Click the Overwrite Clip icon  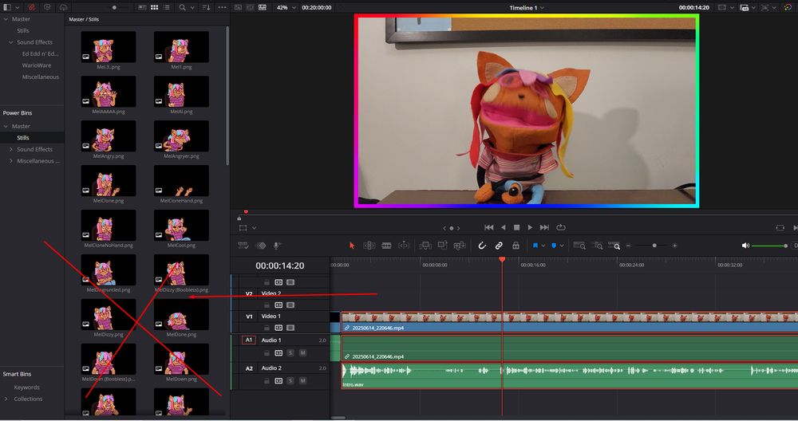pyautogui.click(x=442, y=246)
